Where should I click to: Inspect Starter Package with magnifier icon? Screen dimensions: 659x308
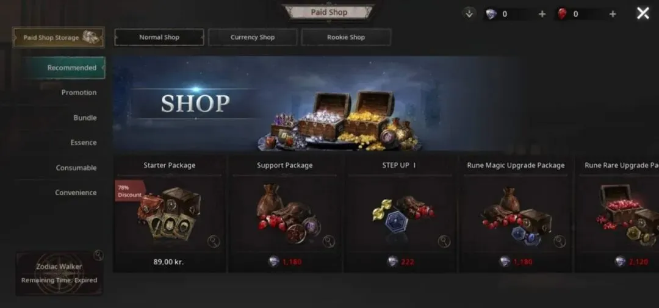pyautogui.click(x=214, y=241)
